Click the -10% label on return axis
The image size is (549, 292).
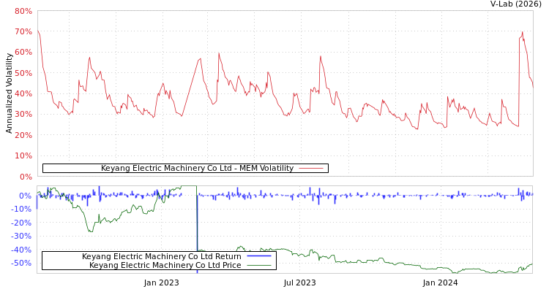tap(21, 209)
